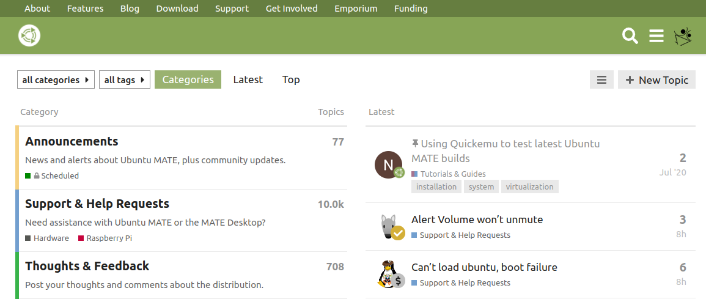Screen dimensions: 706x299
Task: Filter by the installation tag
Action: point(436,186)
